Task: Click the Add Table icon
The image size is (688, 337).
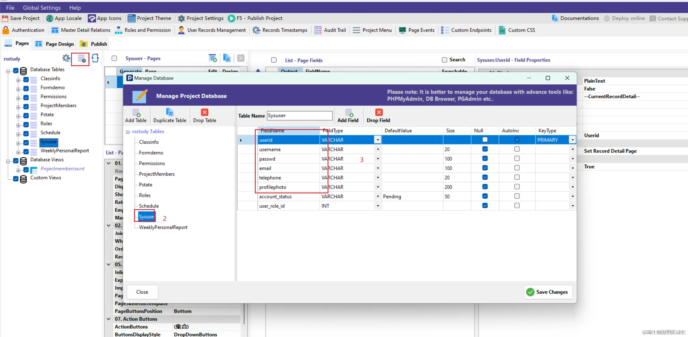Action: click(136, 113)
